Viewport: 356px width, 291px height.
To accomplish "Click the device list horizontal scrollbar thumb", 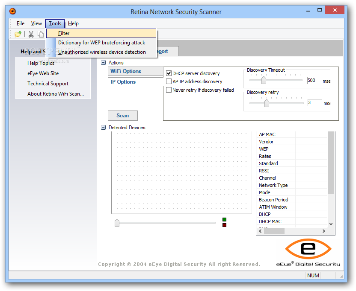I will coord(274,231).
